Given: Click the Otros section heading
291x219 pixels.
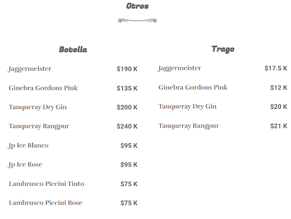Looking at the screenshot, I should click(137, 6).
